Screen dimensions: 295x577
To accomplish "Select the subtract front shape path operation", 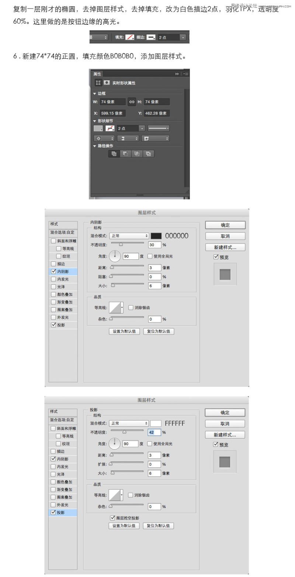I will (x=125, y=154).
